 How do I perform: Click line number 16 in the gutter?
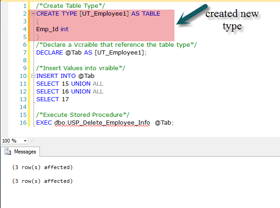[x=23, y=123]
